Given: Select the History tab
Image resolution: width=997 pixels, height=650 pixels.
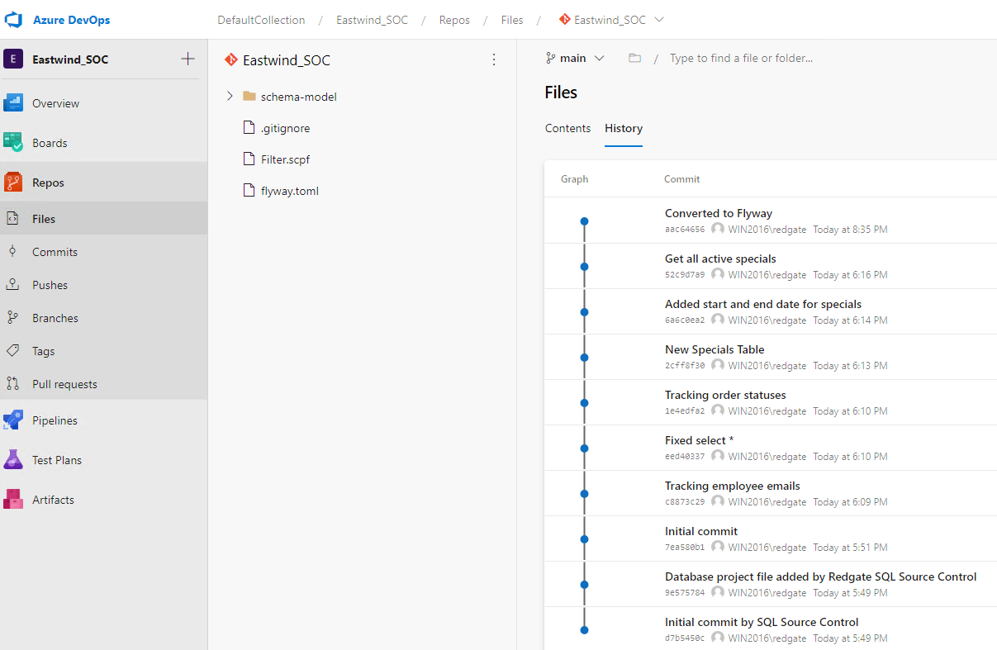Looking at the screenshot, I should (623, 128).
